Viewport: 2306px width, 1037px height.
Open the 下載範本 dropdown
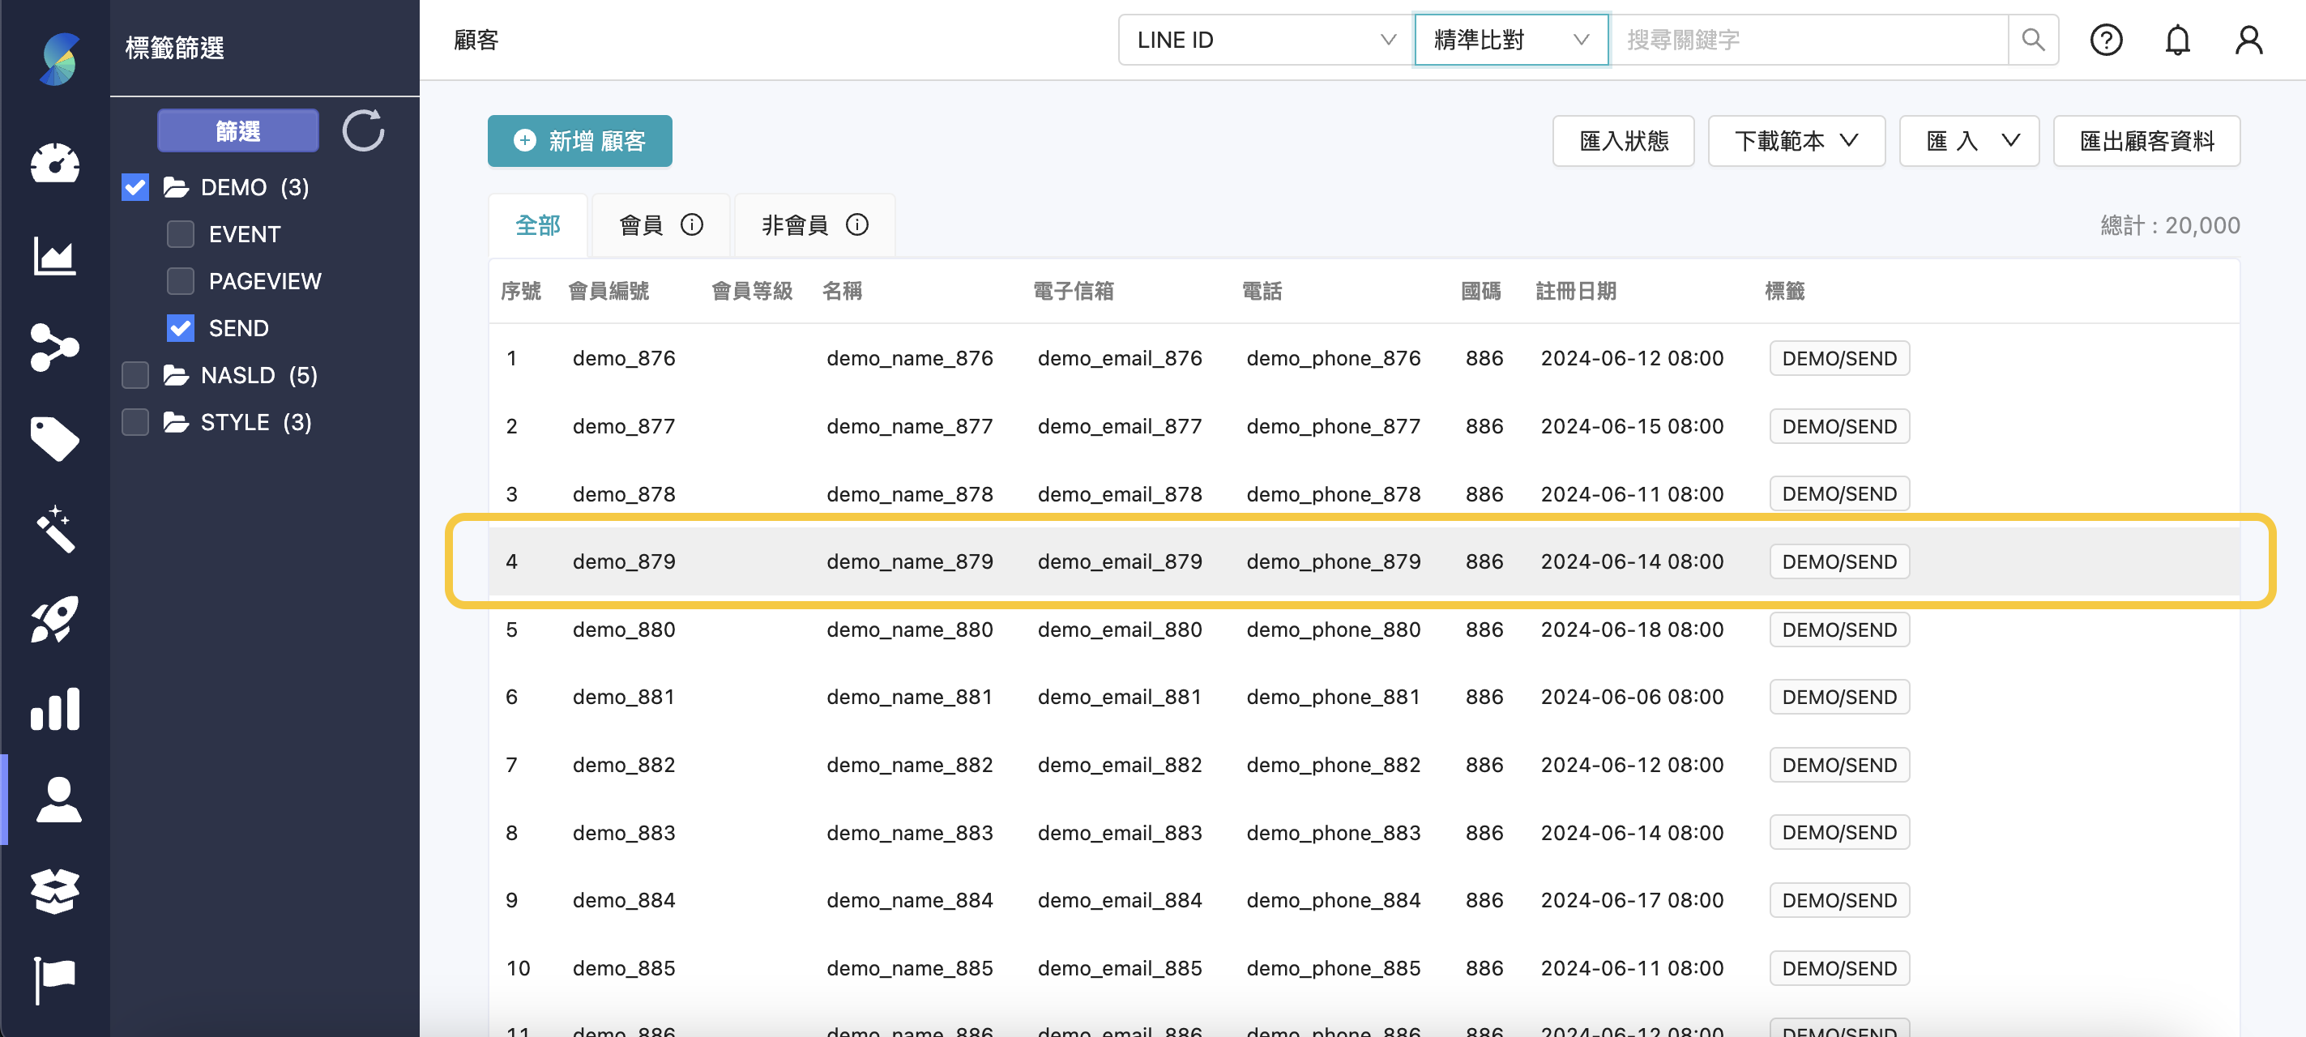[1796, 141]
